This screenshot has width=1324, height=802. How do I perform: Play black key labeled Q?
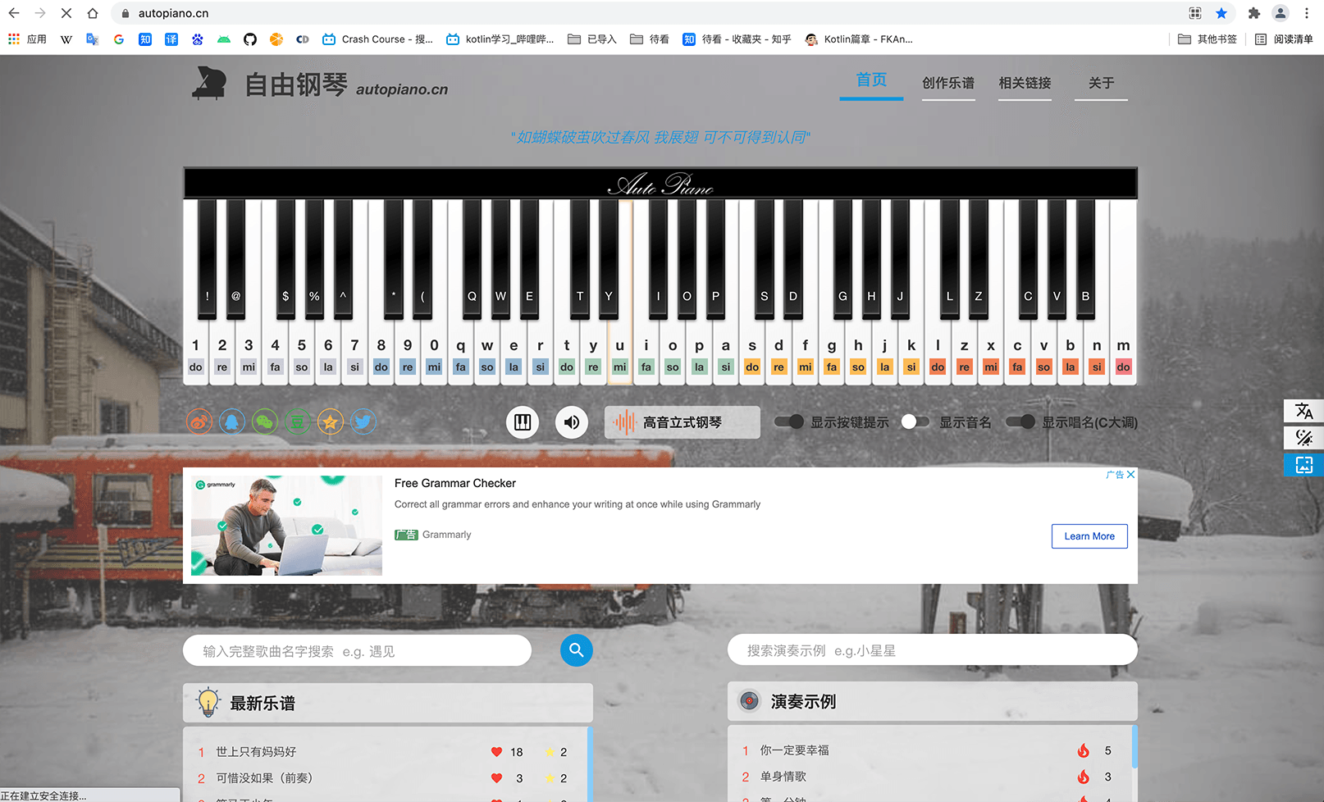[x=472, y=258]
